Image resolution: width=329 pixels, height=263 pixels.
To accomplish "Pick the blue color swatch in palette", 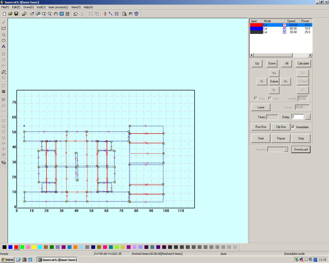I will [x=10, y=247].
